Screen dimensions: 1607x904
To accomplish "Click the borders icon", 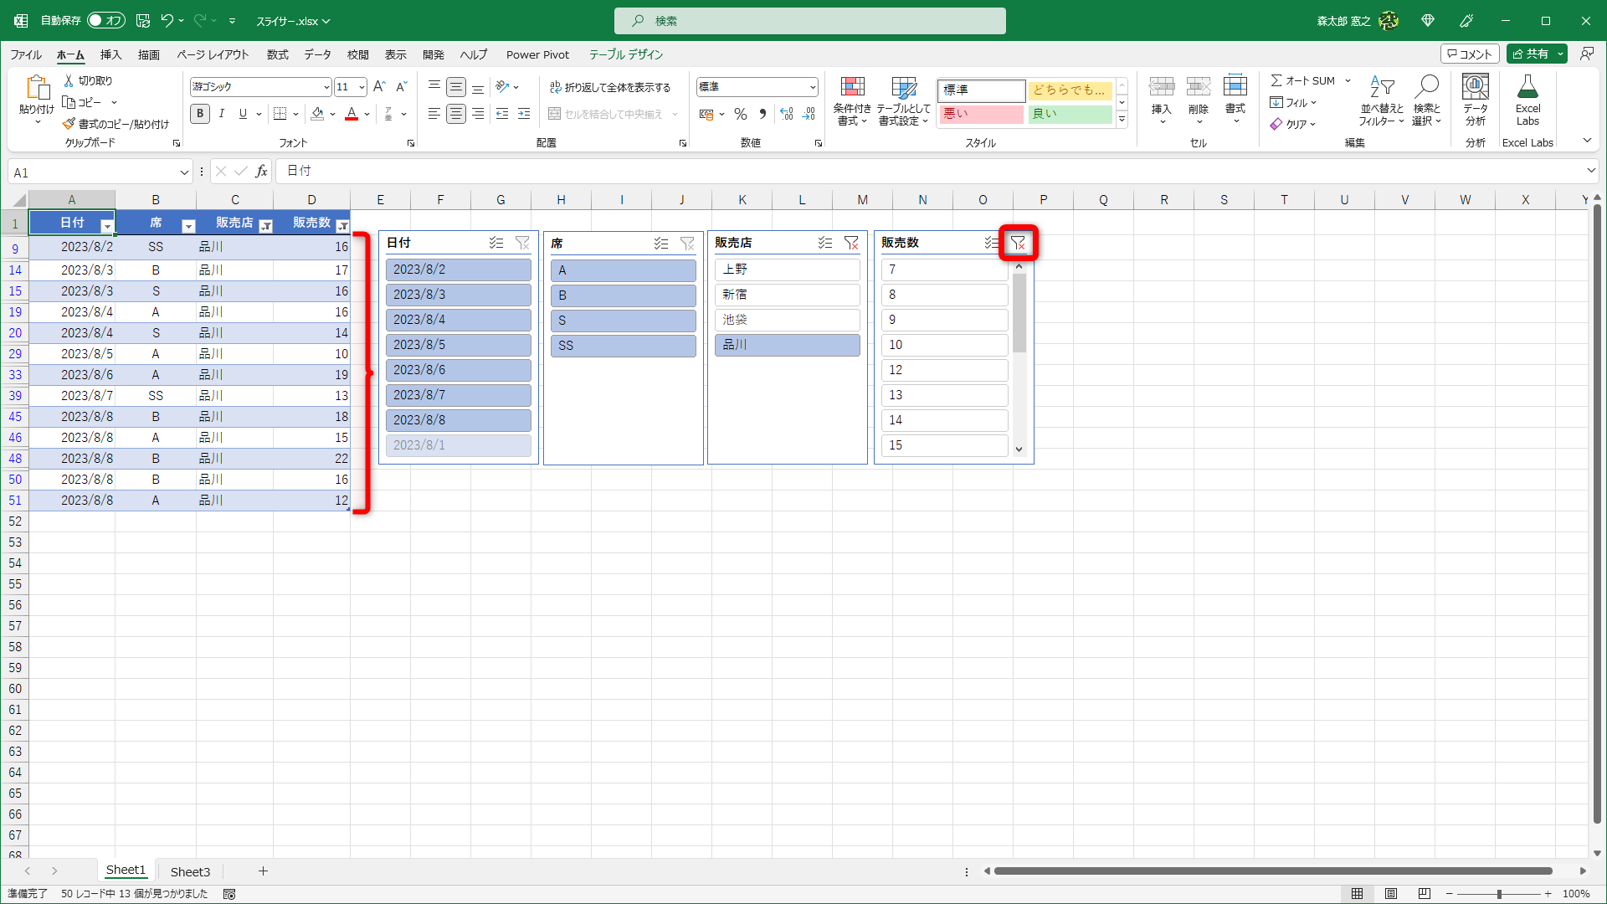I will (x=280, y=114).
